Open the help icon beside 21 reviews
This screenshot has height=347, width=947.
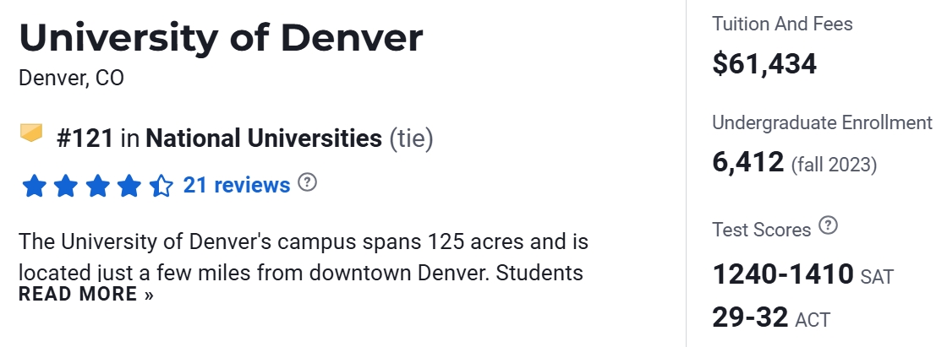pos(308,182)
